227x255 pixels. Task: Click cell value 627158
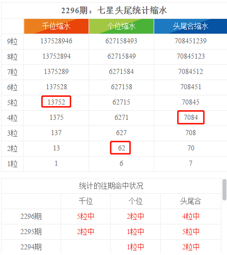click(x=122, y=87)
